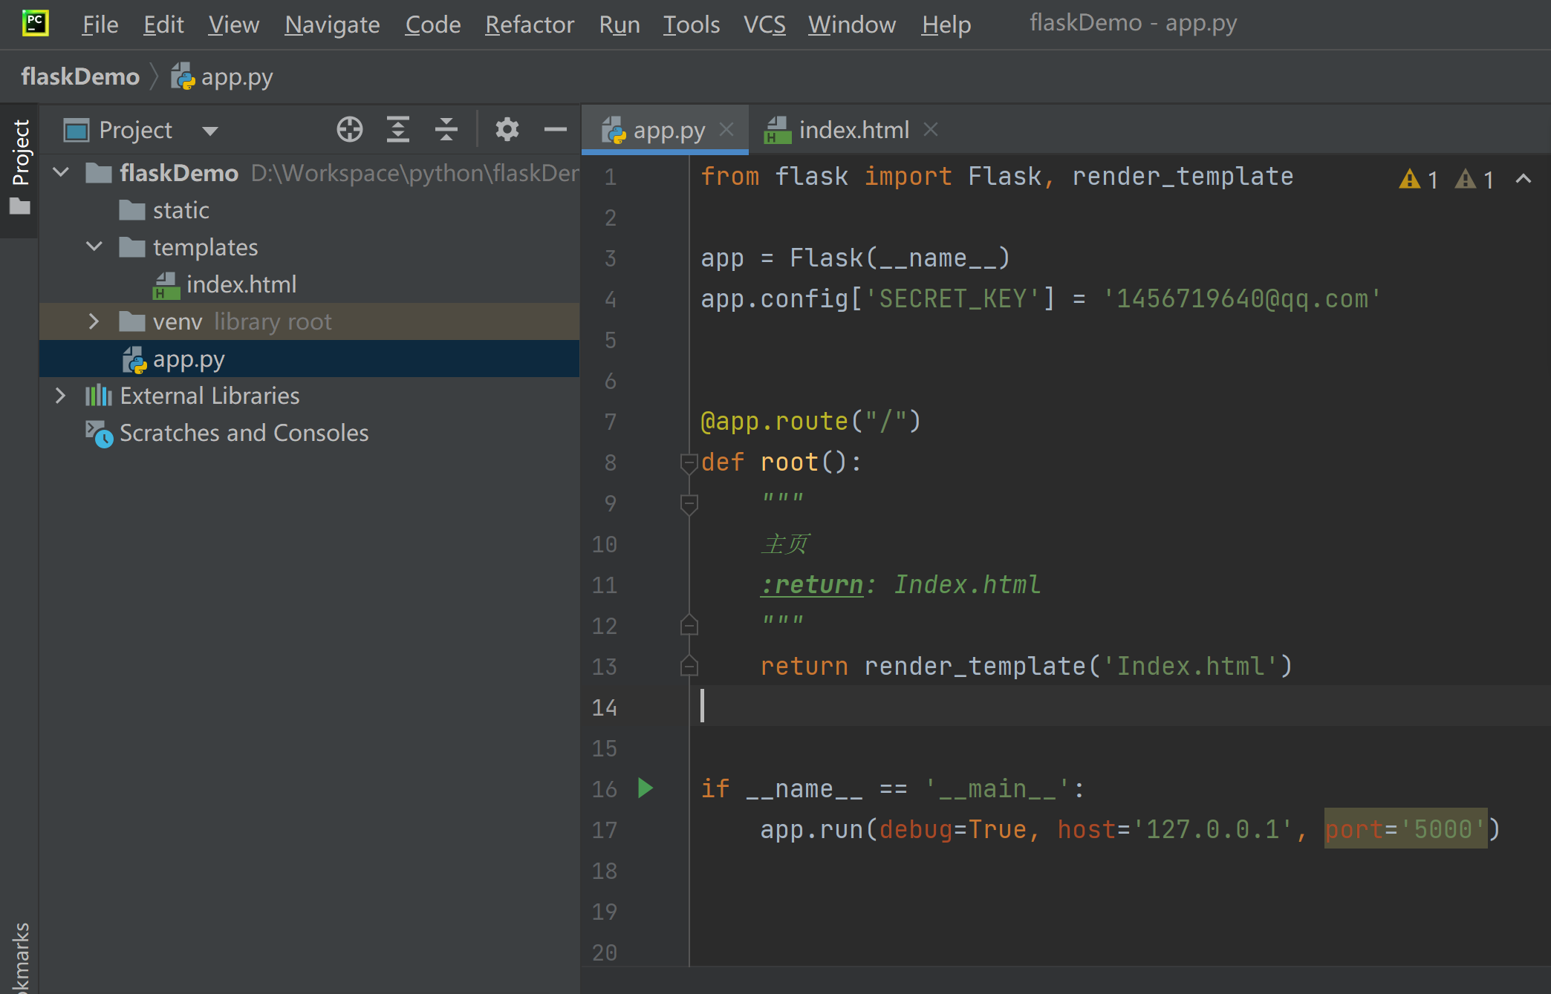Open the Project view dropdown arrow
1551x994 pixels.
(210, 131)
